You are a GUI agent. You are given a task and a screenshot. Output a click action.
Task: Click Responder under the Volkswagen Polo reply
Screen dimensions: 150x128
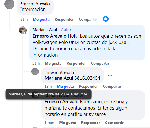tap(76, 64)
